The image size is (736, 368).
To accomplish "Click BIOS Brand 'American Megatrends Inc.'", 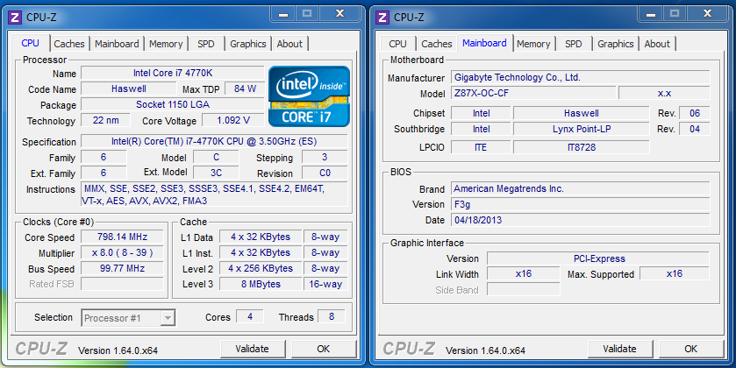I will pyautogui.click(x=581, y=188).
